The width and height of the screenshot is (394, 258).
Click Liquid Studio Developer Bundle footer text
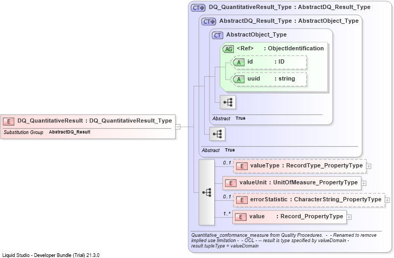coord(51,255)
